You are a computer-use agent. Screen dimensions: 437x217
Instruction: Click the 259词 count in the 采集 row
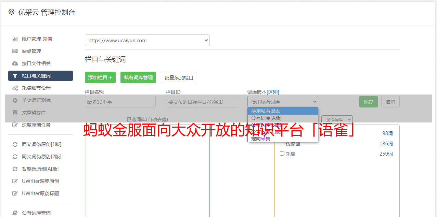pyautogui.click(x=386, y=154)
